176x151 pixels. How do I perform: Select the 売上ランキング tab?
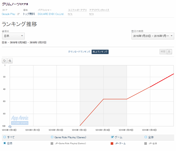pyautogui.click(x=100, y=52)
